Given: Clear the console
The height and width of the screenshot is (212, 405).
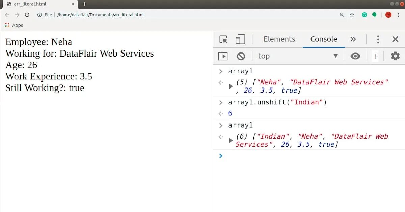Looking at the screenshot, I should (241, 56).
